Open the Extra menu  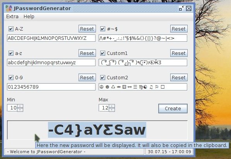coord(12,17)
